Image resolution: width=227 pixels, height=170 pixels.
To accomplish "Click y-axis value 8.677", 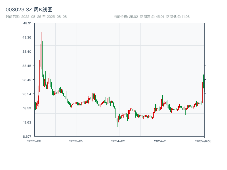I will pos(27,137).
